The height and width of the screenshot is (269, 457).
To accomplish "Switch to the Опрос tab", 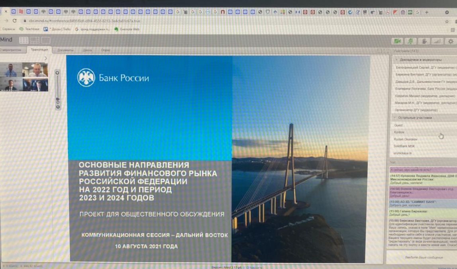I will point(106,50).
